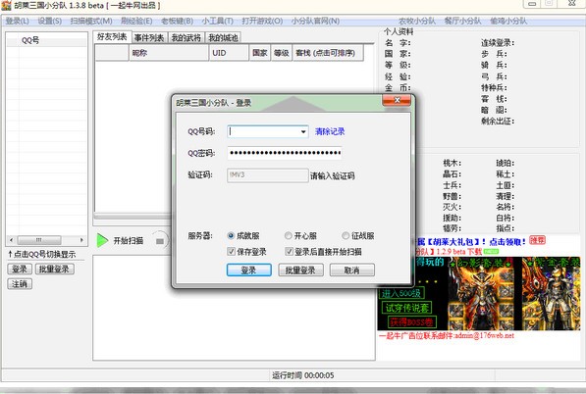Click the 验证码 input field
Screen dimensions: 586x394
pos(268,175)
